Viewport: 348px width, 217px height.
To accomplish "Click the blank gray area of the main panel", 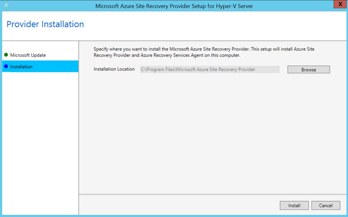I will click(212, 132).
